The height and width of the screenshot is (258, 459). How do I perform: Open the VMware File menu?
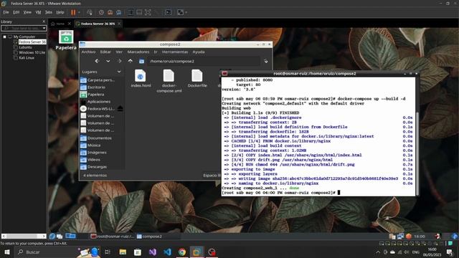pos(6,12)
